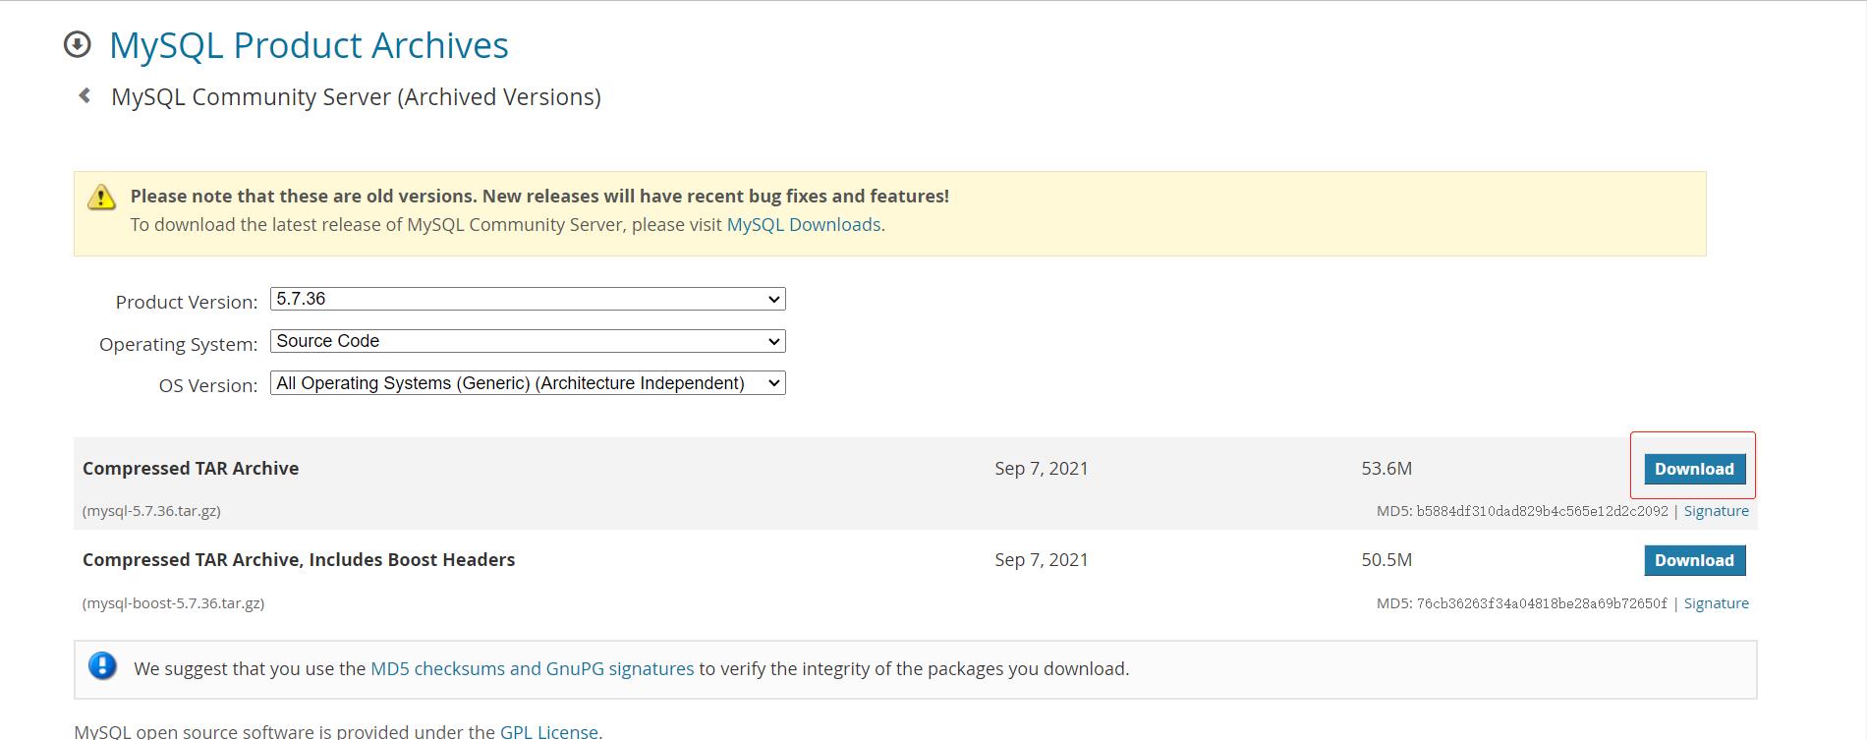Click the Sep 7, 2021 date in first row

[x=1042, y=469]
